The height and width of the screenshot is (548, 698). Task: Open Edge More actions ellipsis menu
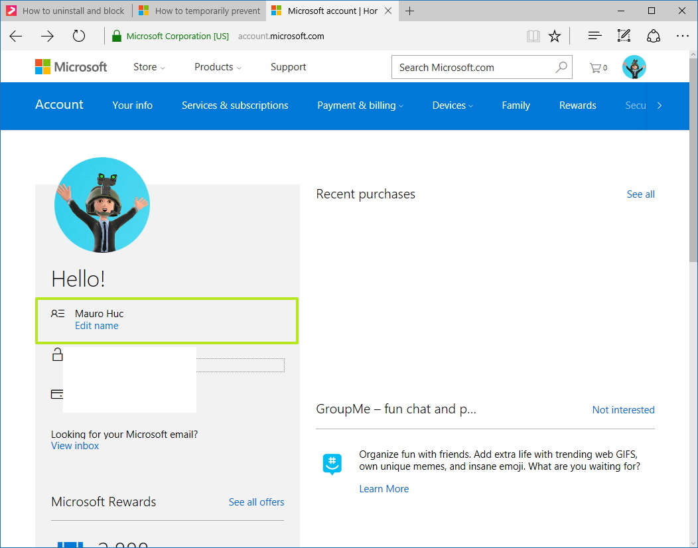tap(682, 36)
